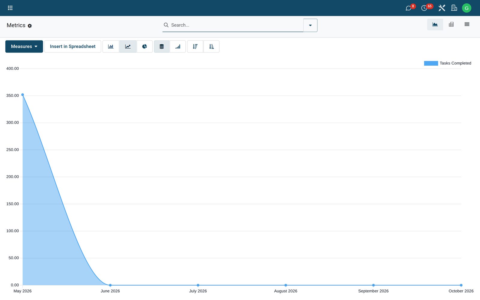Open the company switcher building icon
480x300 pixels.
[x=454, y=8]
